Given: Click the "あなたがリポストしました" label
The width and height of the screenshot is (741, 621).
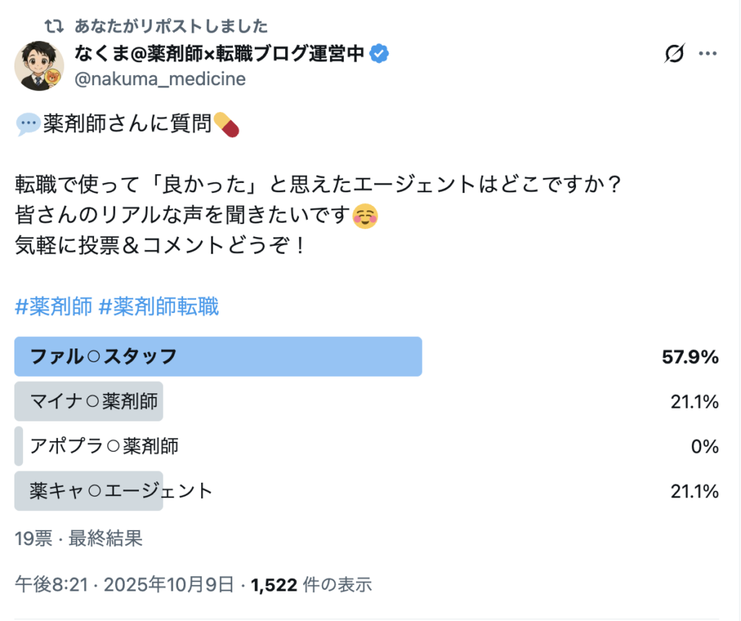Looking at the screenshot, I should 171,27.
